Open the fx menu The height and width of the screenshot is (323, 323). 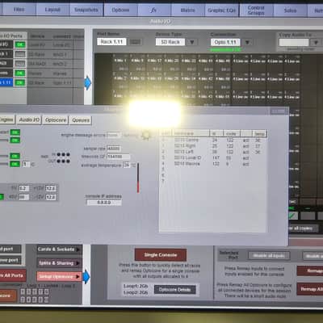[153, 10]
